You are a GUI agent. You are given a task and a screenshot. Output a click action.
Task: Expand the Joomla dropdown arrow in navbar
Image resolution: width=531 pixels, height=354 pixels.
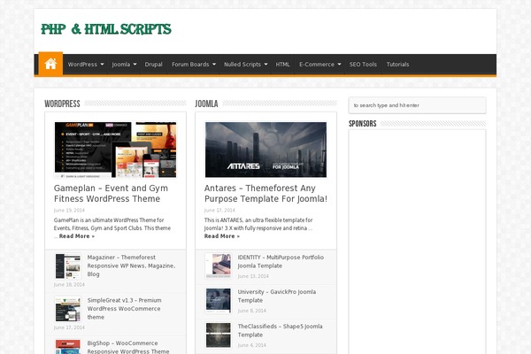[x=135, y=64]
